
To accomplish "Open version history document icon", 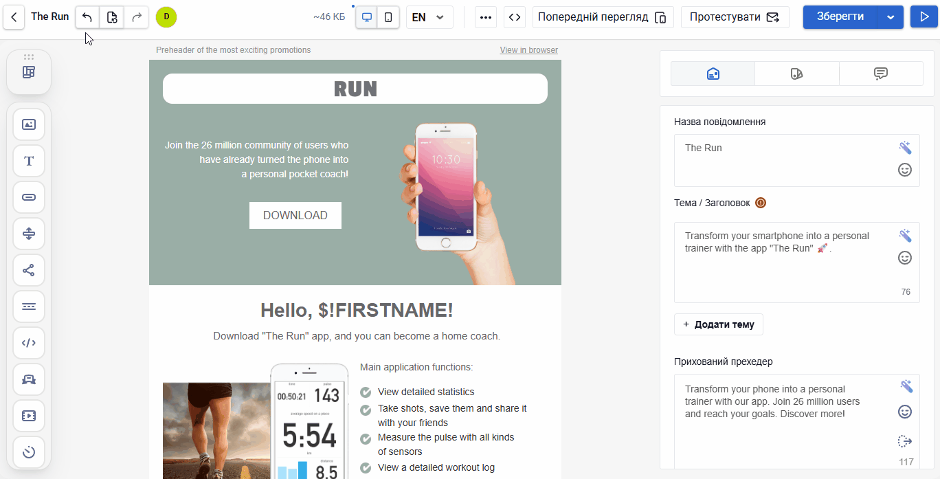I will [112, 17].
